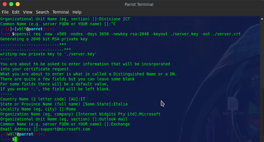Screen dimensions: 264x142
Task: Click the Parrot Terminal title bar
Action: coord(139,4)
